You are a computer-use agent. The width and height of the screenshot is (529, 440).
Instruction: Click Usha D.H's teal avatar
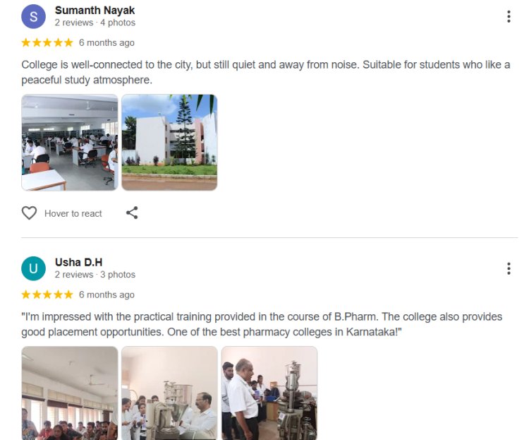[x=33, y=268]
